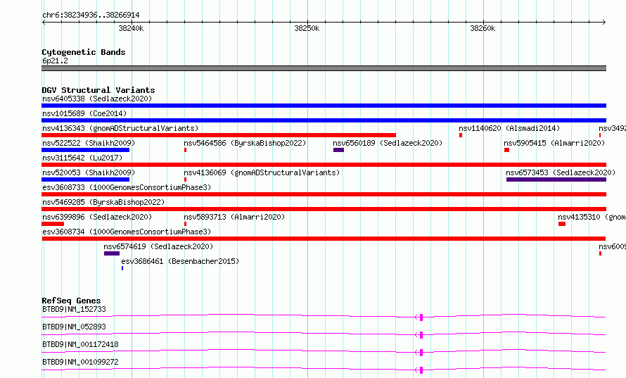The image size is (626, 378).
Task: Click the nsv4135310 variant red bar
Action: [x=562, y=224]
